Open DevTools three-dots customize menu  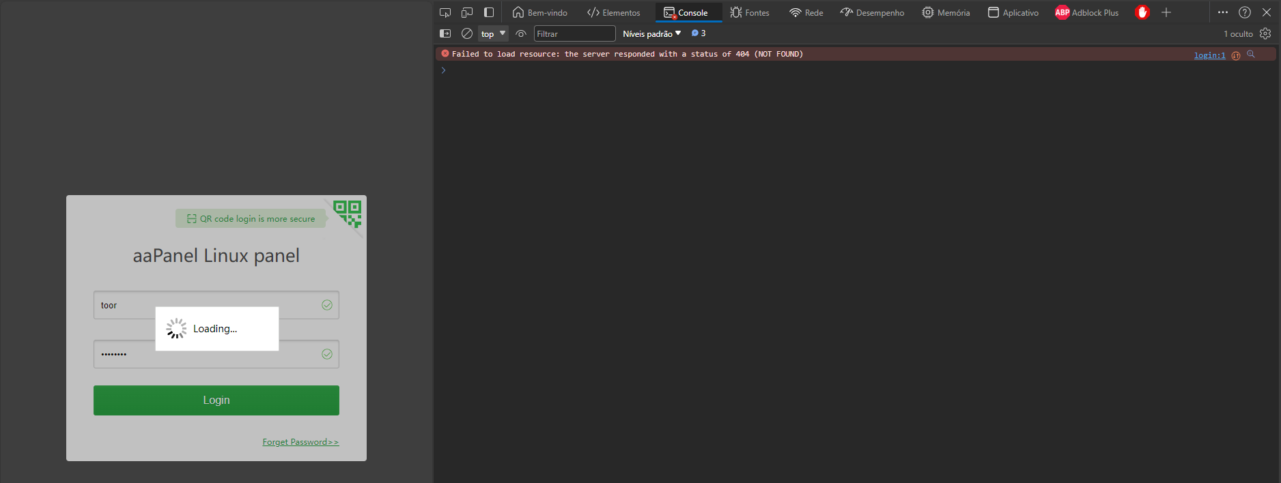click(1222, 12)
